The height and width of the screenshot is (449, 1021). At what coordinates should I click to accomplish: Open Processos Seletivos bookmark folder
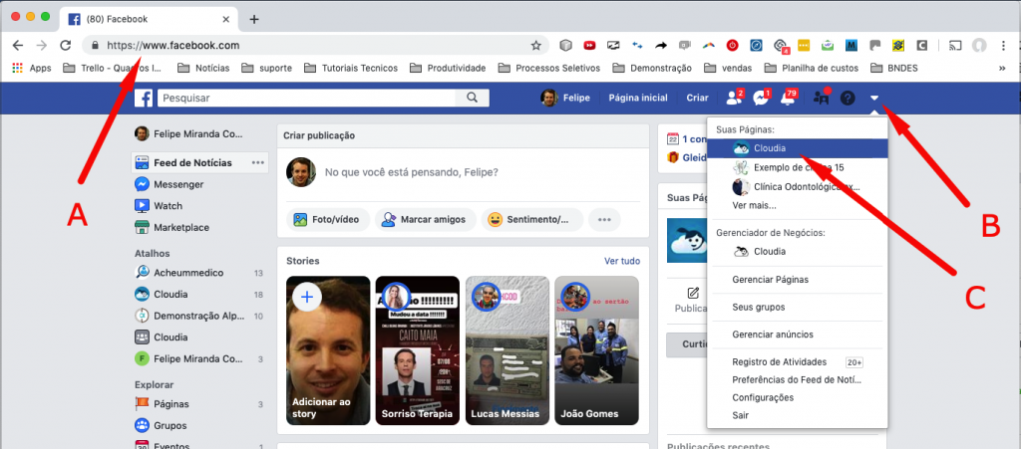tap(549, 68)
